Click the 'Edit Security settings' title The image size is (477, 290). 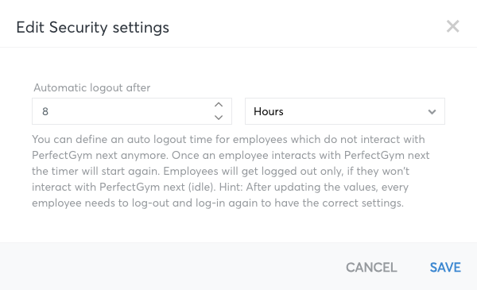(92, 27)
